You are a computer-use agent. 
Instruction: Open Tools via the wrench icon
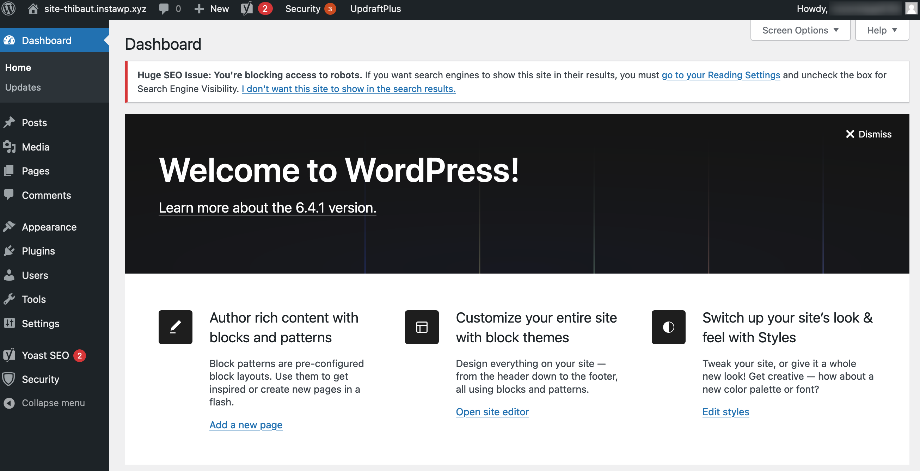point(10,299)
